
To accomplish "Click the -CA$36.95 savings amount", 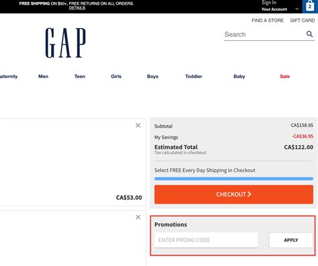I will (303, 136).
